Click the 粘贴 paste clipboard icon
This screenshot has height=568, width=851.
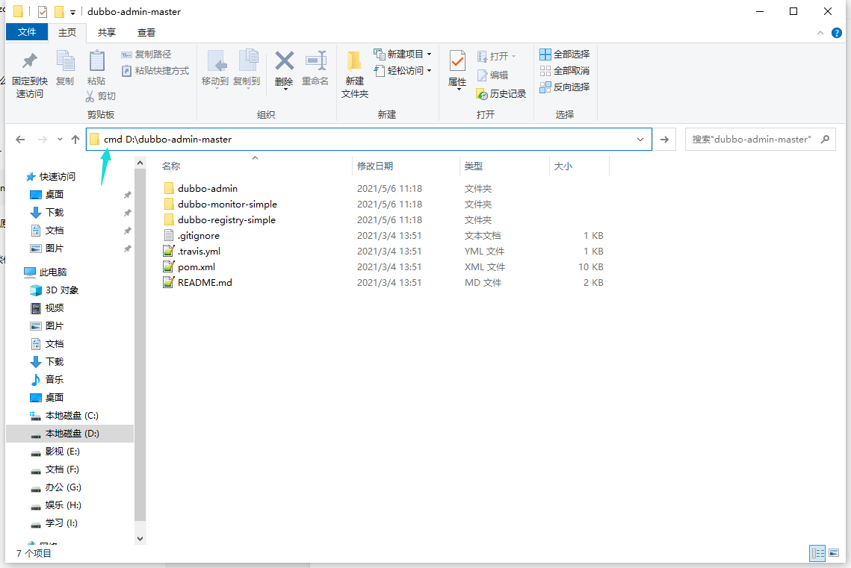tap(96, 60)
